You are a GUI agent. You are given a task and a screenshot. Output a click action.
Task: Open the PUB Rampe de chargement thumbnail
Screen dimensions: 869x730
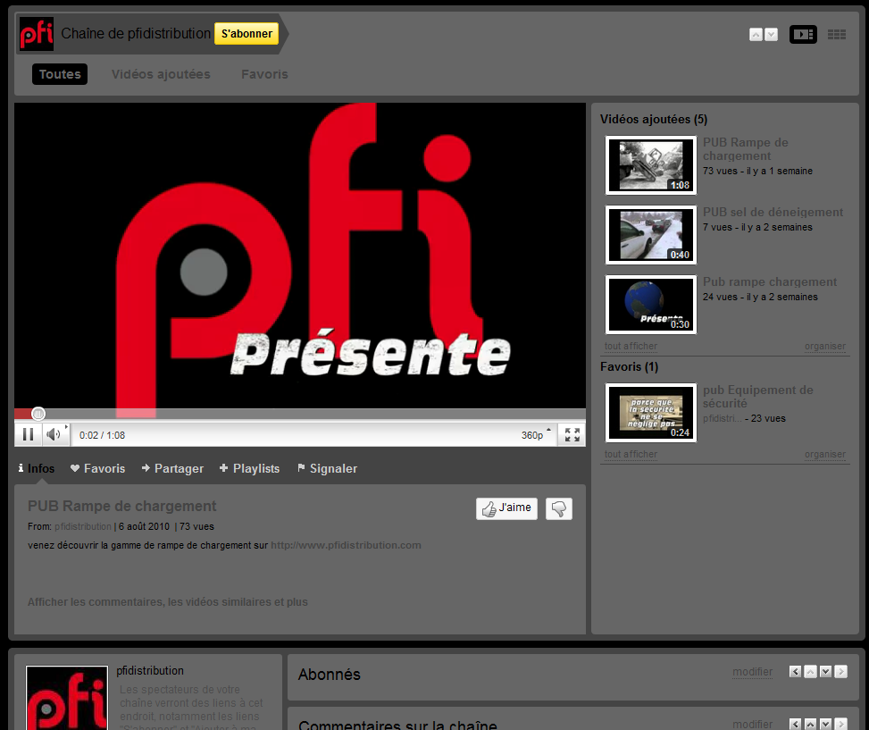(x=651, y=165)
